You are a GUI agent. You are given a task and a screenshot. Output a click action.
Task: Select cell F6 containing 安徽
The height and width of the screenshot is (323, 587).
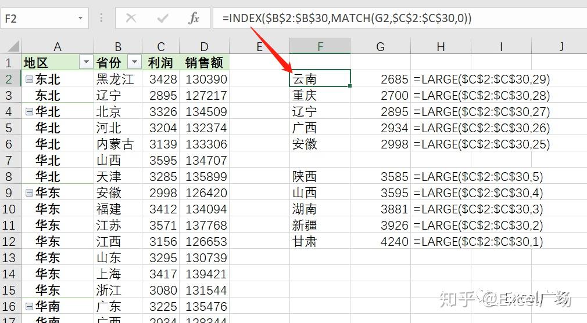(x=320, y=144)
